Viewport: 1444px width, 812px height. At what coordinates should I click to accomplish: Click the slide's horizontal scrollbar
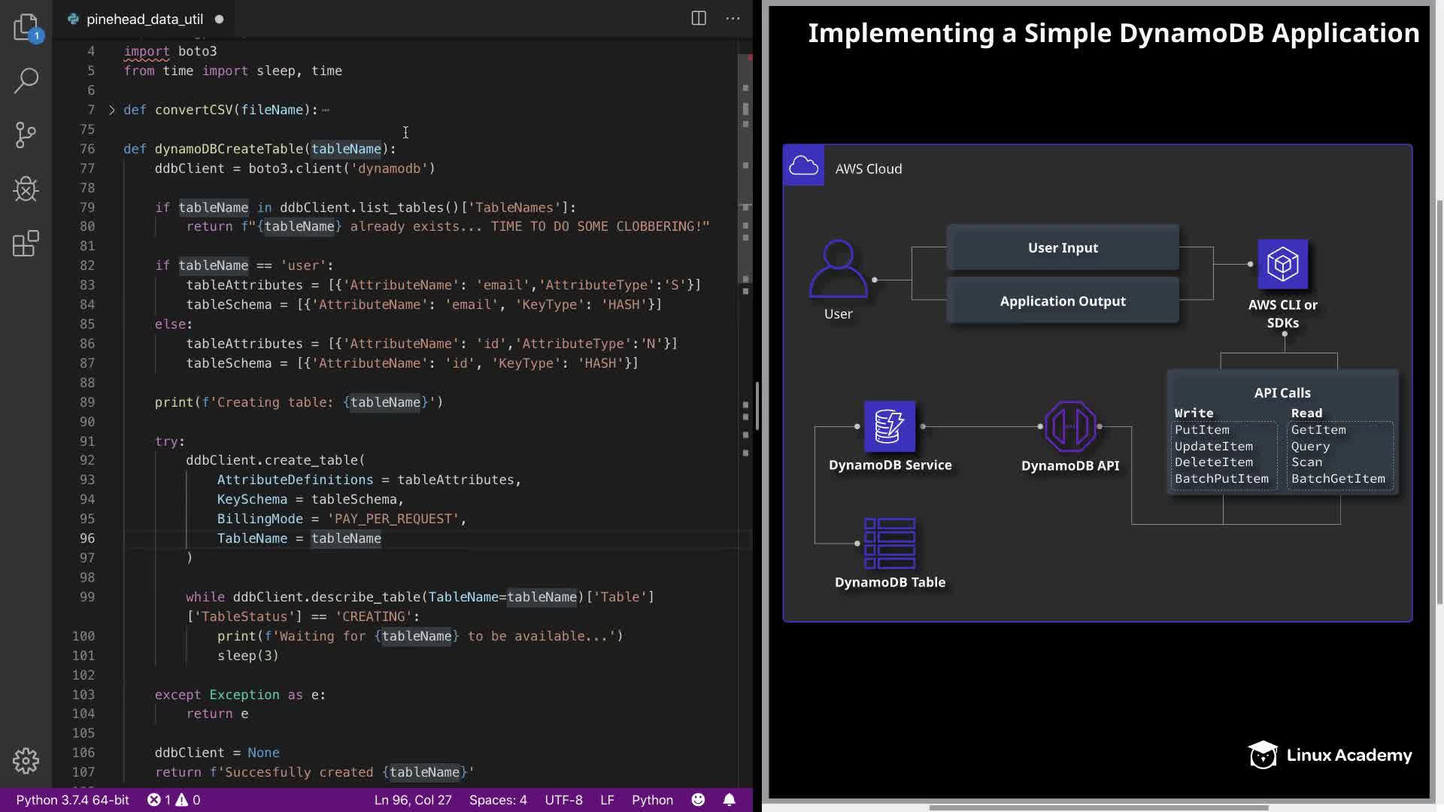[1098, 807]
